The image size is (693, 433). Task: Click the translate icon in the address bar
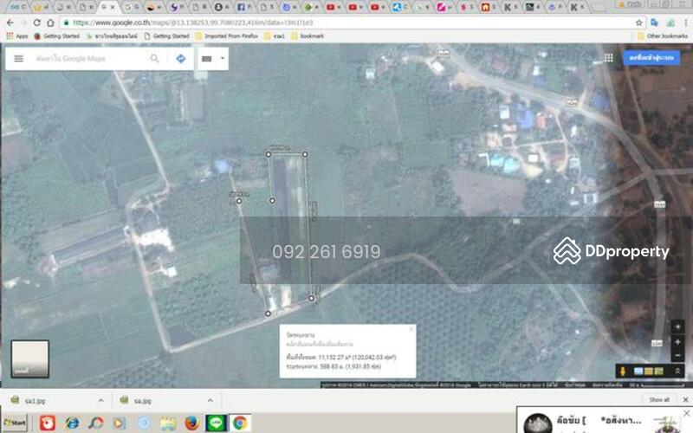click(655, 23)
